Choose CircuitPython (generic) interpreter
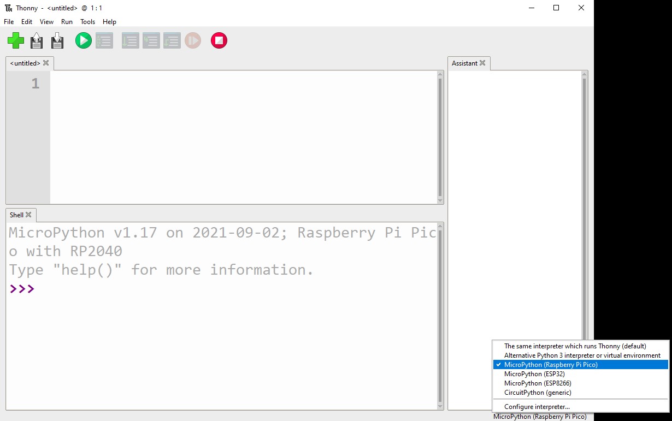The height and width of the screenshot is (421, 672). coord(581,393)
